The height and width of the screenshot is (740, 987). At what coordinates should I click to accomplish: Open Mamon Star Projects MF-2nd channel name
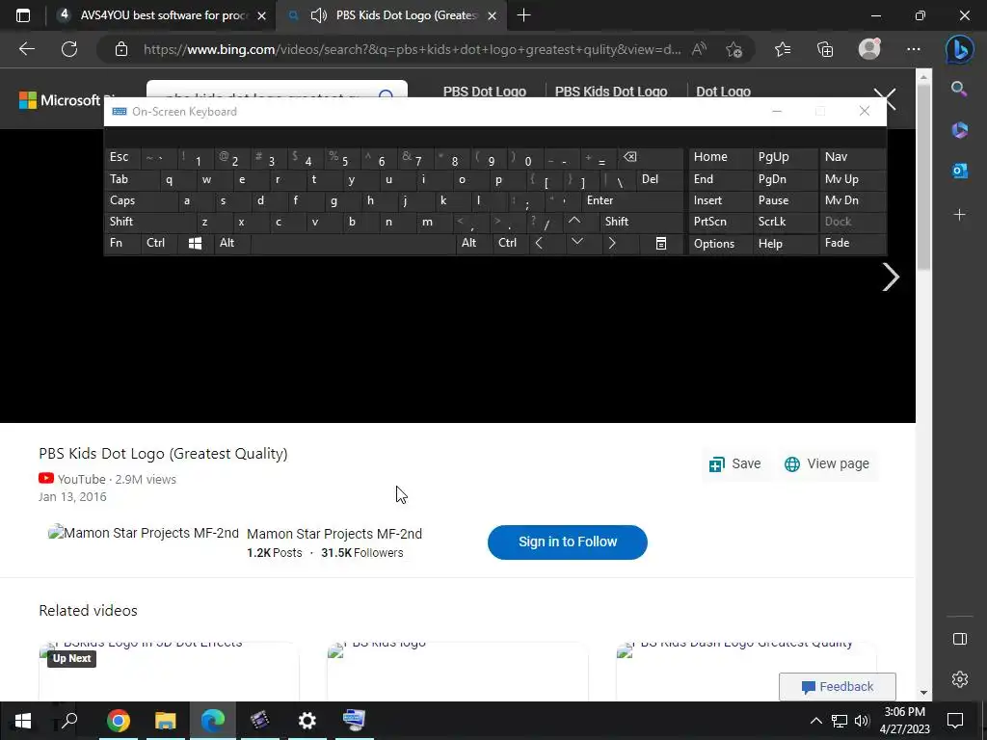coord(334,534)
